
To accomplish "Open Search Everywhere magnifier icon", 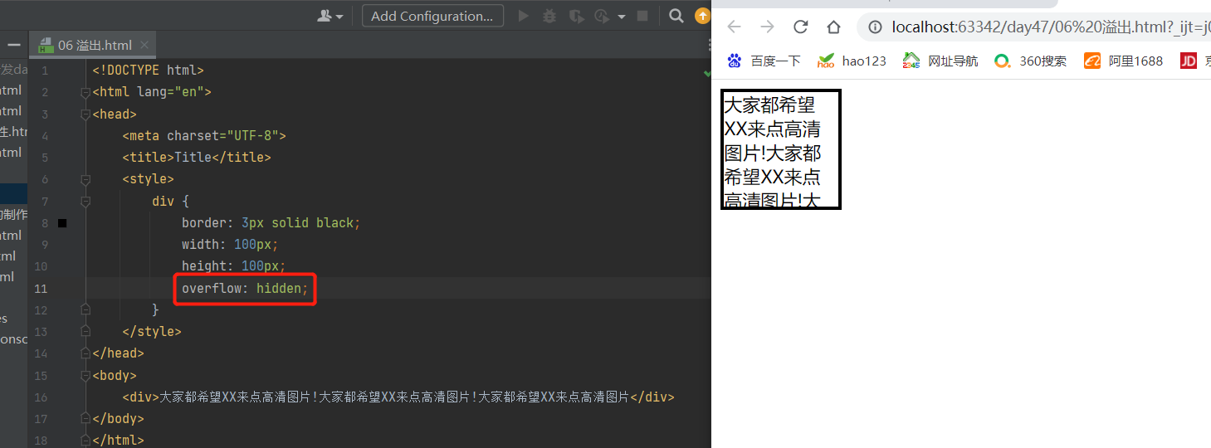I will 676,16.
